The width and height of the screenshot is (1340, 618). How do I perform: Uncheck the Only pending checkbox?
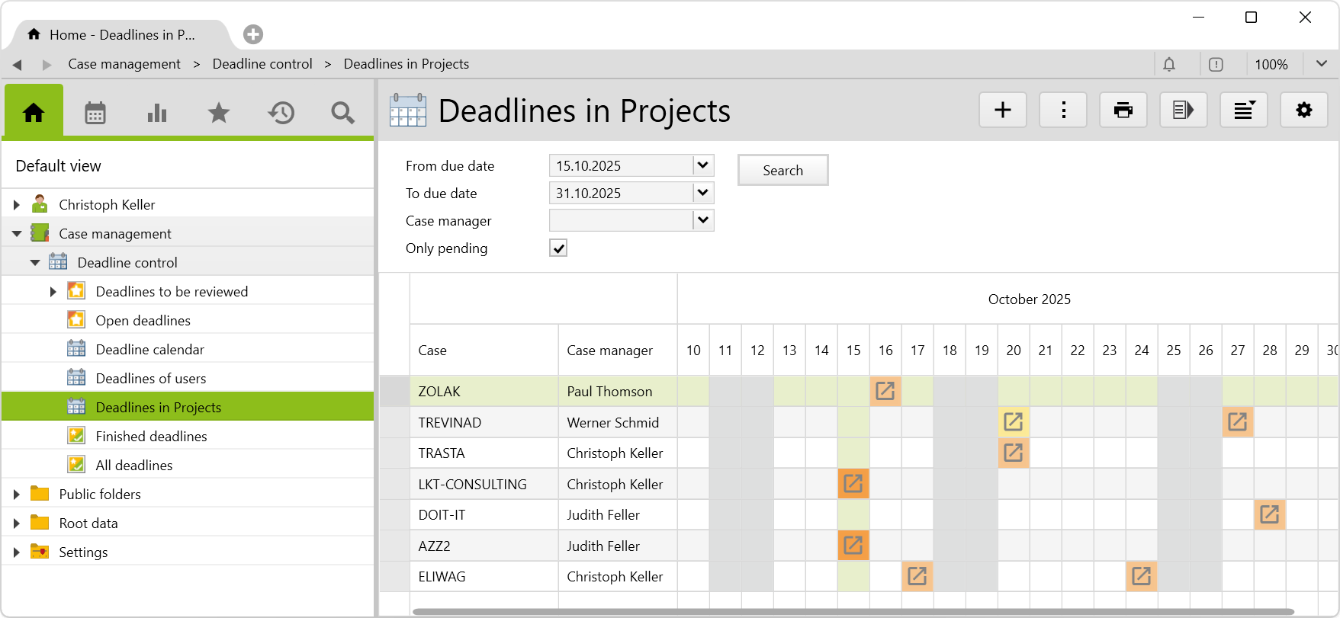tap(558, 248)
